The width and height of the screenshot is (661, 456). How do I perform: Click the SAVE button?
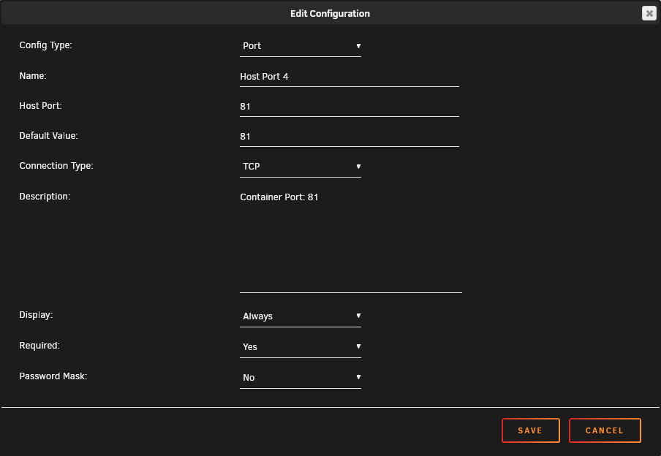coord(530,430)
